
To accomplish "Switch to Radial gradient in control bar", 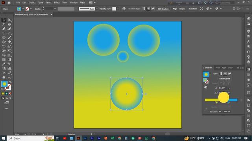I will [x=148, y=9].
